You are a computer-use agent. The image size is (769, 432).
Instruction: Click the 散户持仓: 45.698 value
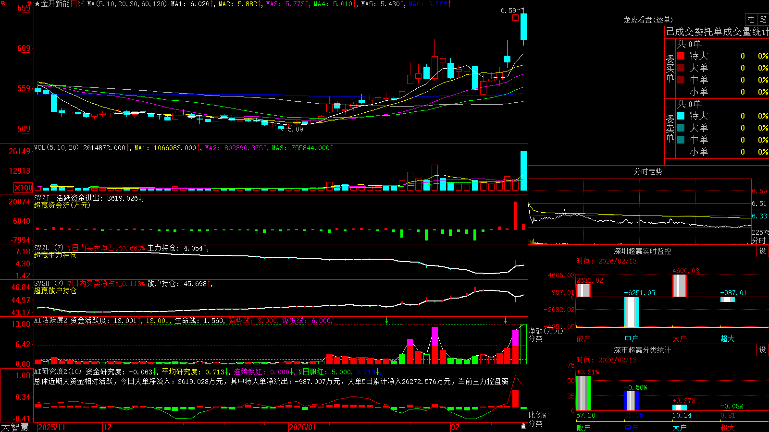(177, 284)
